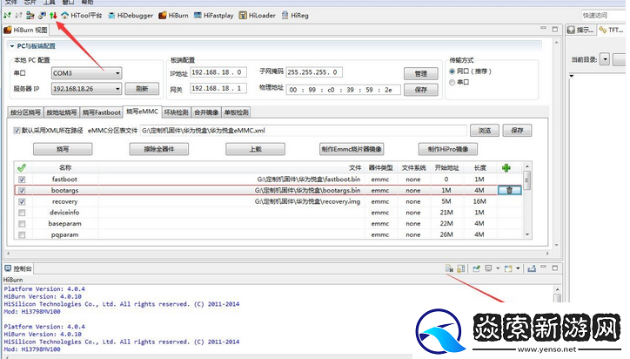The height and width of the screenshot is (359, 630).
Task: Minimize the HiBurn view panel
Action: pyautogui.click(x=543, y=28)
